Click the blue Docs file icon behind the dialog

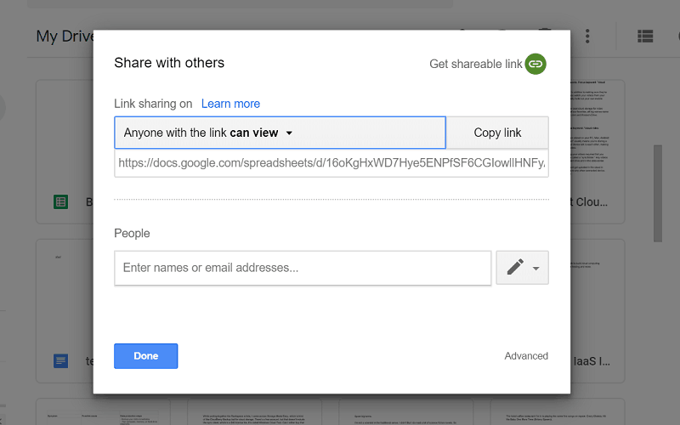click(60, 360)
